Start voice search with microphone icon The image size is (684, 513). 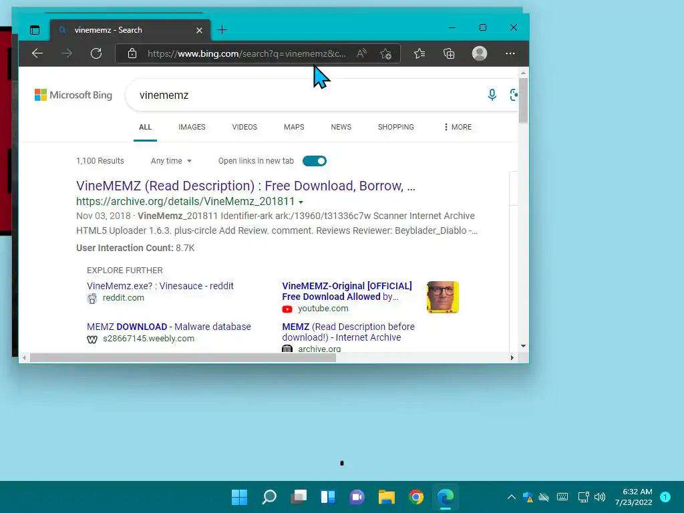tap(492, 95)
